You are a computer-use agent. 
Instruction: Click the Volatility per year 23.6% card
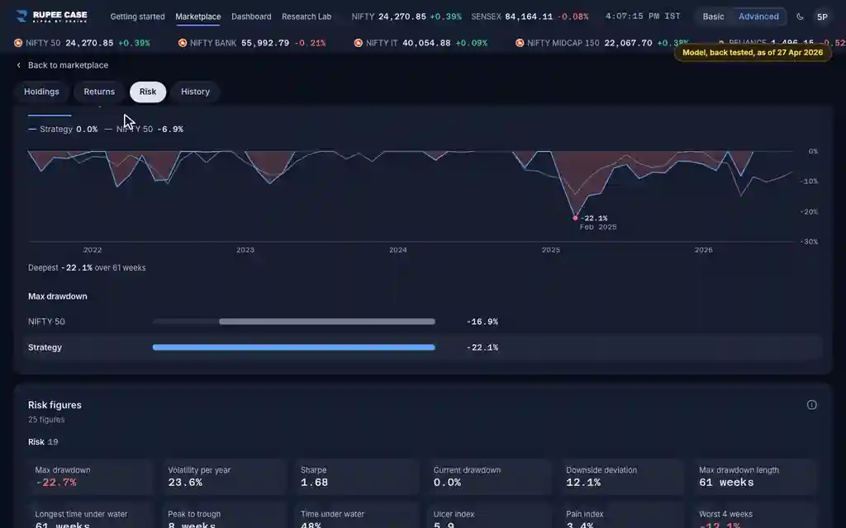(222, 477)
